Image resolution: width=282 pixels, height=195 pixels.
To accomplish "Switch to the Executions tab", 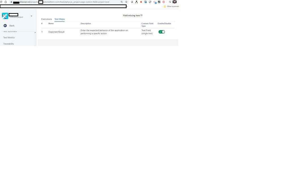I will click(x=46, y=19).
